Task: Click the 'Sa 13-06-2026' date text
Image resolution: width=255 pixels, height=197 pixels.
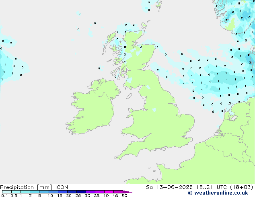Action: coord(169,187)
